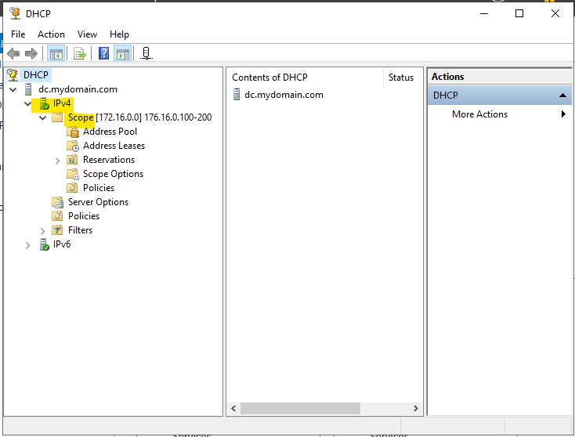Click the horizontal scrollbar in contents pane
The height and width of the screenshot is (437, 575).
300,408
